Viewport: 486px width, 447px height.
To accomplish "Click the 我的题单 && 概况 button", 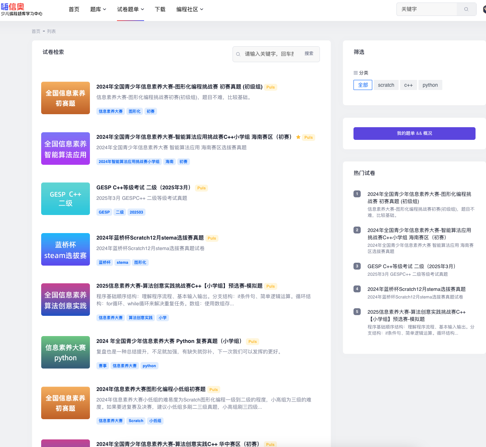I will pyautogui.click(x=415, y=133).
